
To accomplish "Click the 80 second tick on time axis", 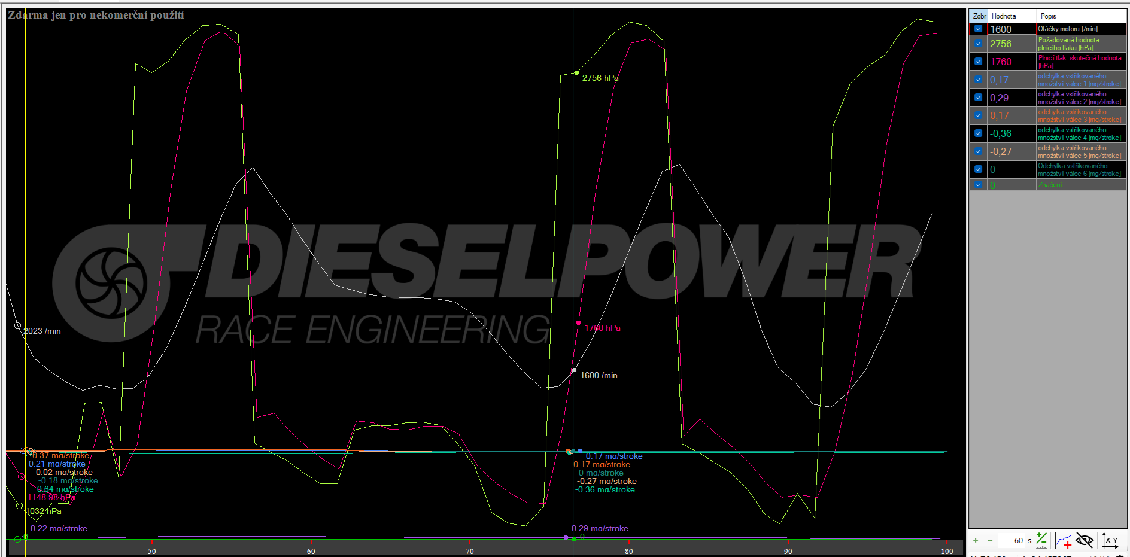I will tap(629, 551).
